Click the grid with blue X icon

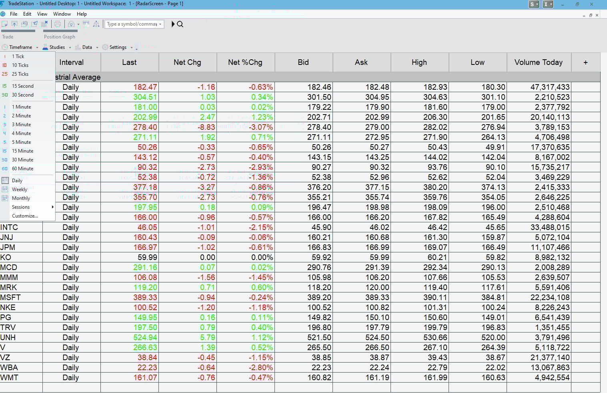[x=44, y=24]
